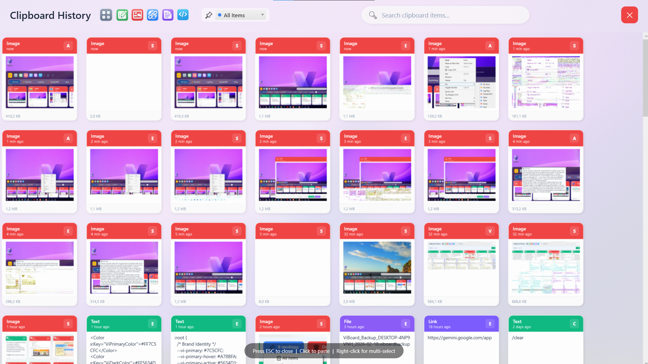Click the Press ESC to close hint bar
Viewport: 648px width, 364px height.
click(273, 351)
